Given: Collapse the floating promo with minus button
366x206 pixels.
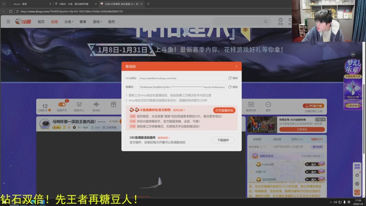Looking at the screenshot, I should click(353, 54).
